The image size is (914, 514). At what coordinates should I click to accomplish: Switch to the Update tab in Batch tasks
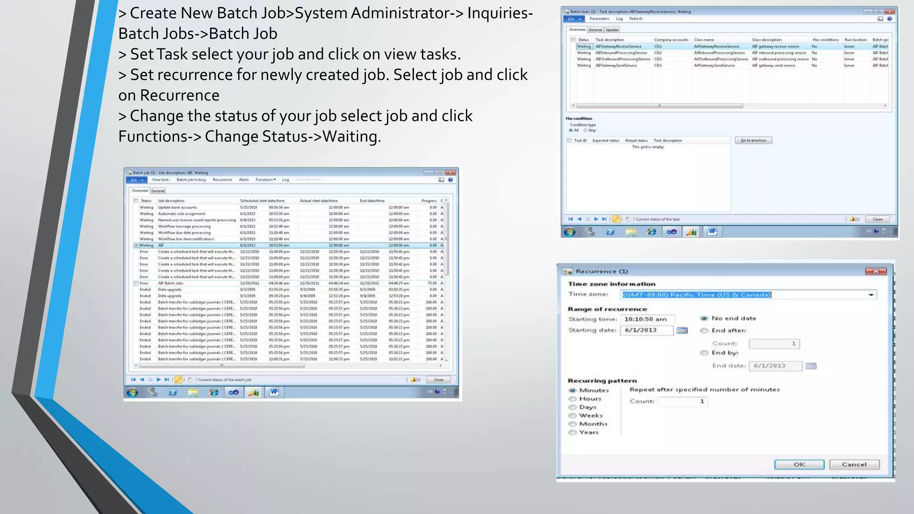point(612,30)
